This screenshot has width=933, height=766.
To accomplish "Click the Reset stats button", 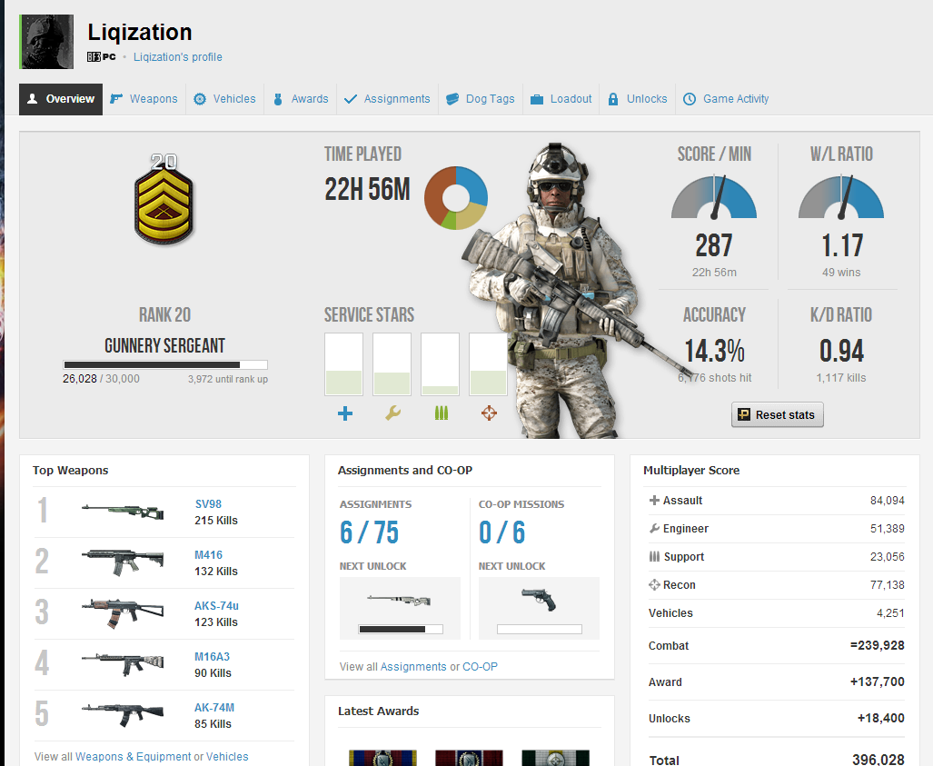I will (x=777, y=415).
